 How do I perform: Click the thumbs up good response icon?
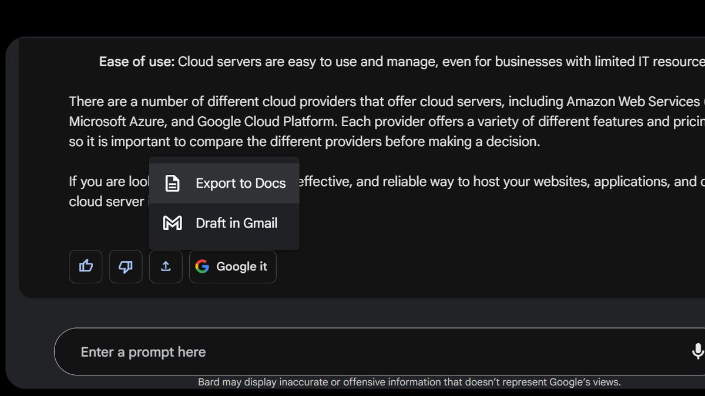[x=86, y=266]
